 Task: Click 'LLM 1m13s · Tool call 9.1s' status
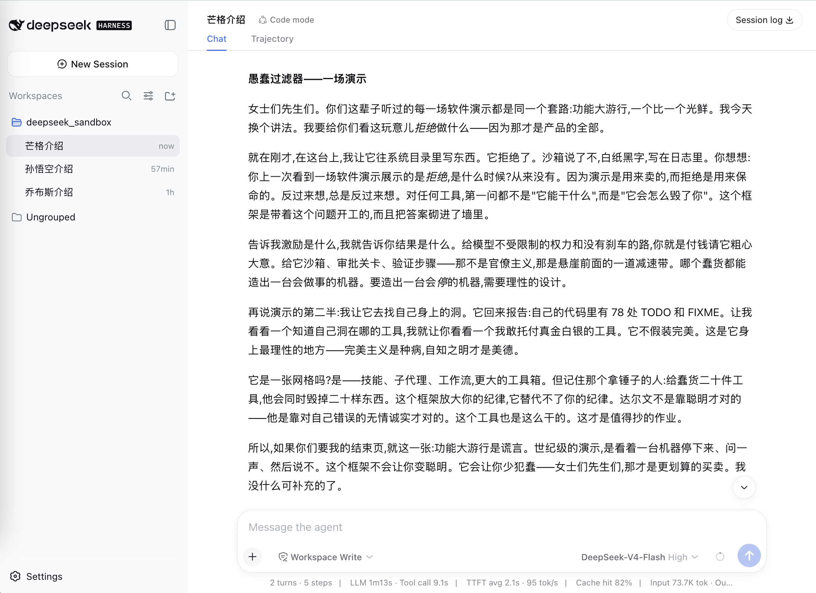tap(399, 582)
